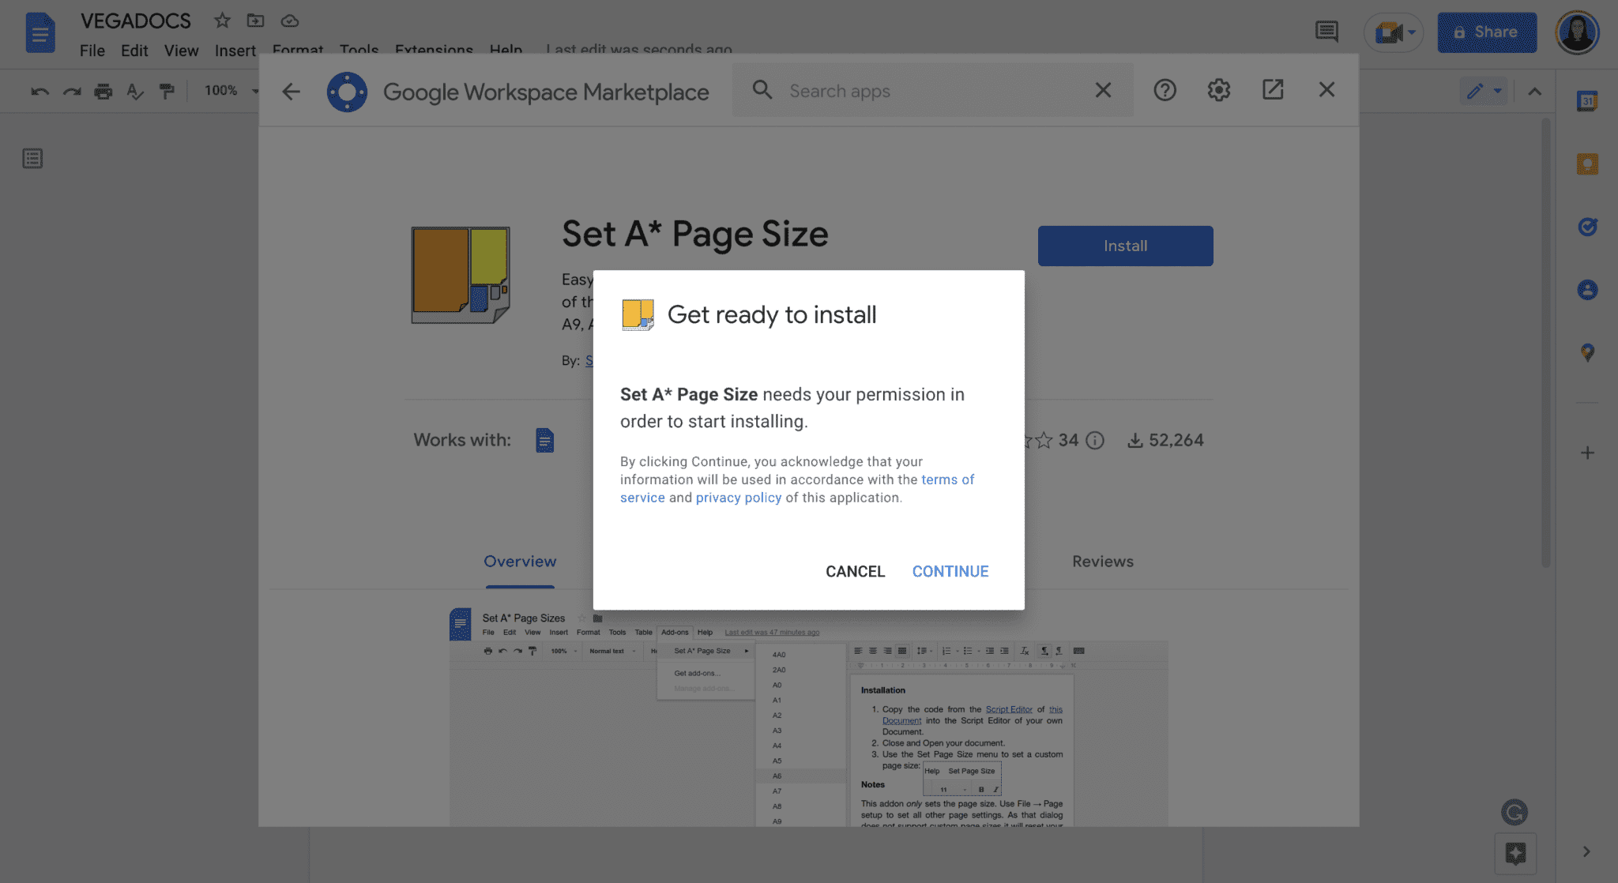Click the spell check toolbar icon
The width and height of the screenshot is (1618, 883).
click(x=135, y=91)
